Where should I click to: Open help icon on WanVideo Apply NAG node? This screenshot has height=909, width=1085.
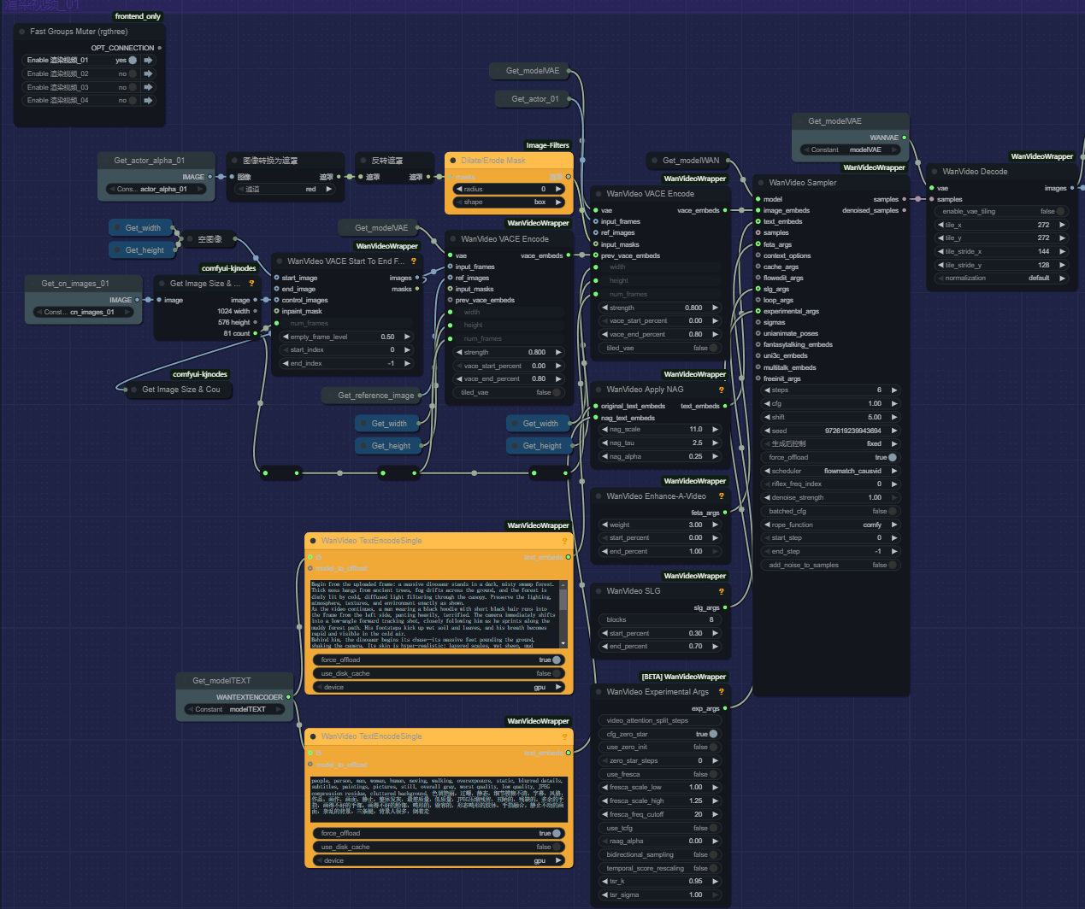click(x=721, y=390)
